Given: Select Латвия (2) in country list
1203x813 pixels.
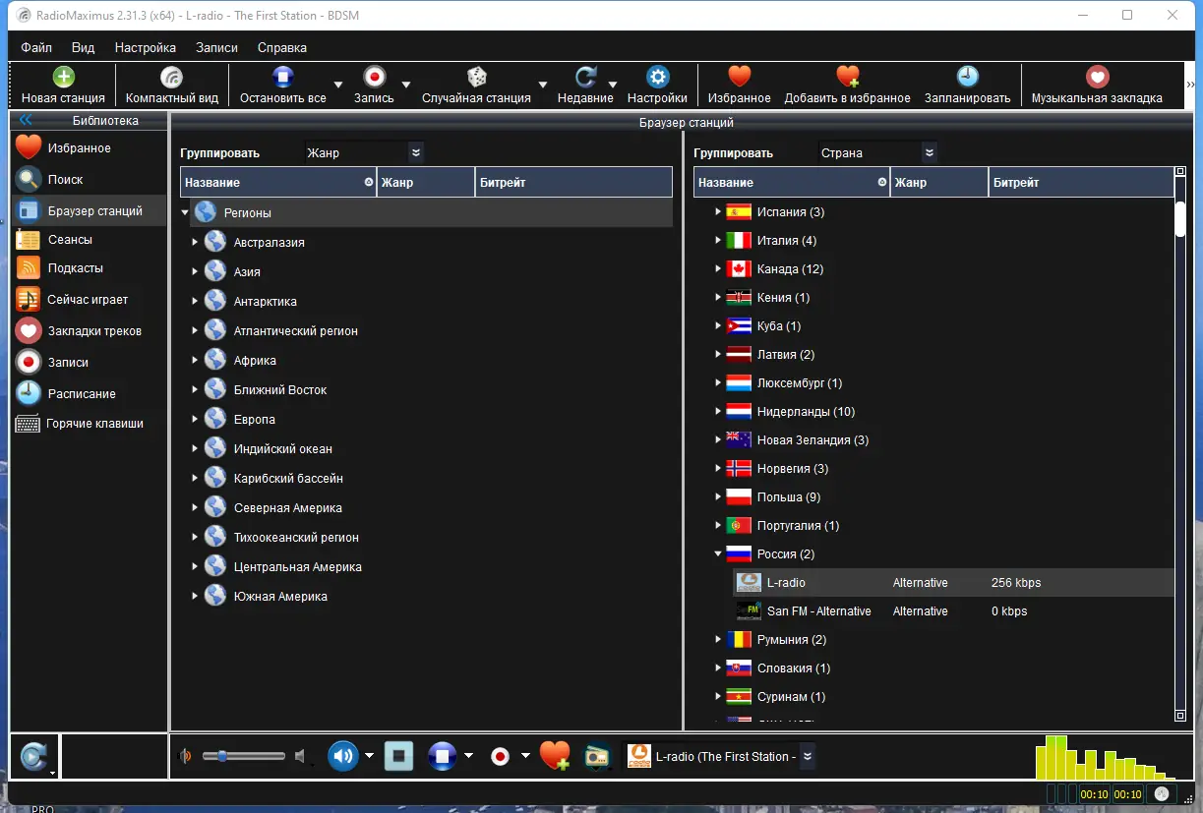Looking at the screenshot, I should pyautogui.click(x=786, y=355).
